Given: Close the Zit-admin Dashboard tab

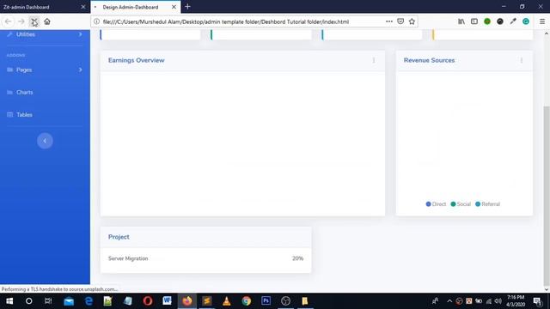Looking at the screenshot, I should coord(83,7).
